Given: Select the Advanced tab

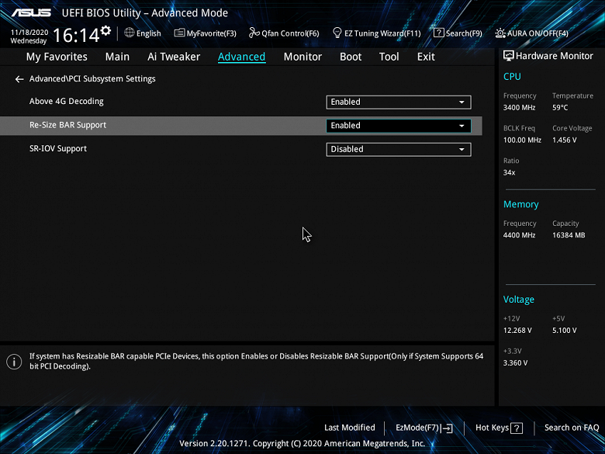Looking at the screenshot, I should pos(241,57).
